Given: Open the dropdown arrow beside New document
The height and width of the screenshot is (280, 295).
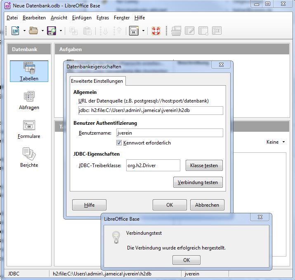Looking at the screenshot, I should (x=24, y=30).
